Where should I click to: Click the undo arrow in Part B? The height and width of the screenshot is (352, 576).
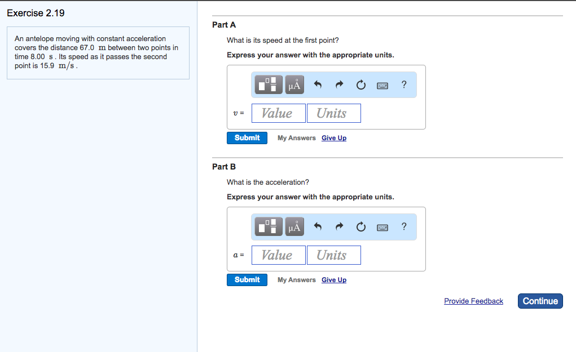click(x=318, y=227)
